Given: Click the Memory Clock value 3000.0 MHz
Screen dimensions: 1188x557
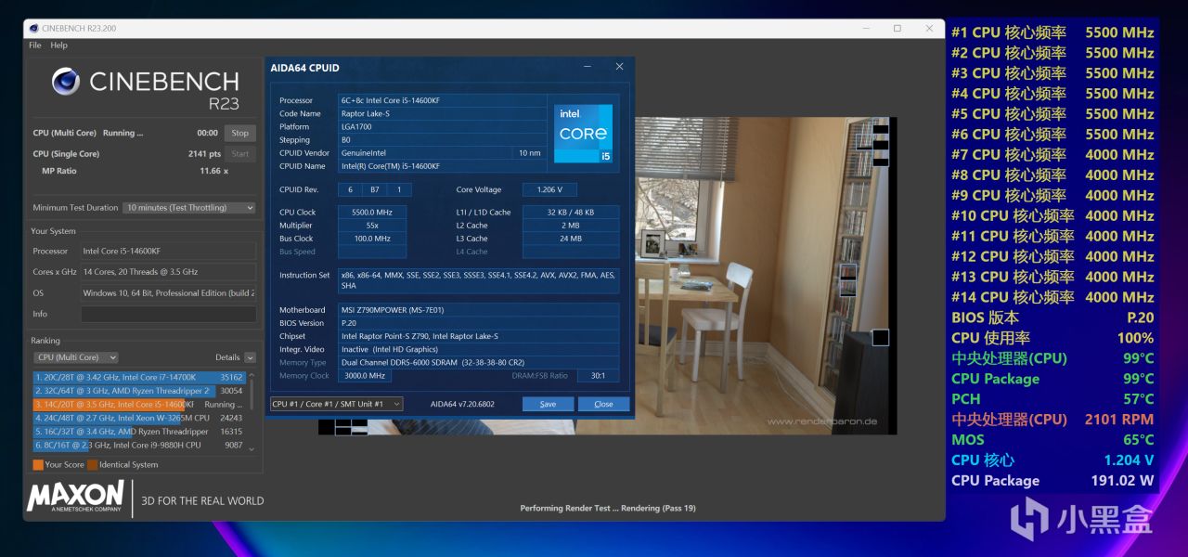Looking at the screenshot, I should click(364, 376).
